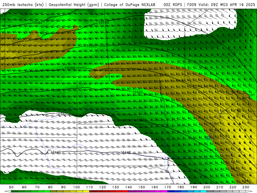Click the 10140 height contour label

pos(103,22)
